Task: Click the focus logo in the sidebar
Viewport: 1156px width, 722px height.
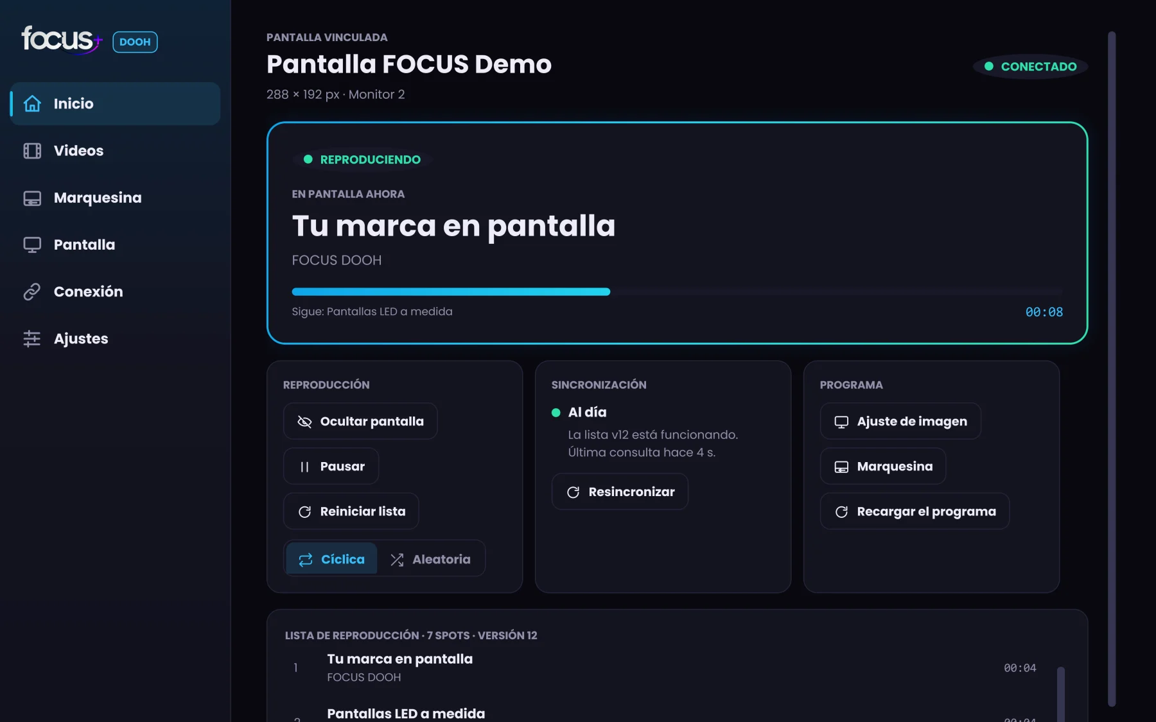Action: coord(62,40)
